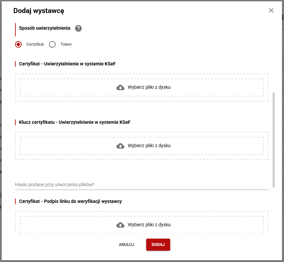284x262 pixels.
Task: Click cloud upload icon under Certyfikat KSeF section
Action: 120,87
